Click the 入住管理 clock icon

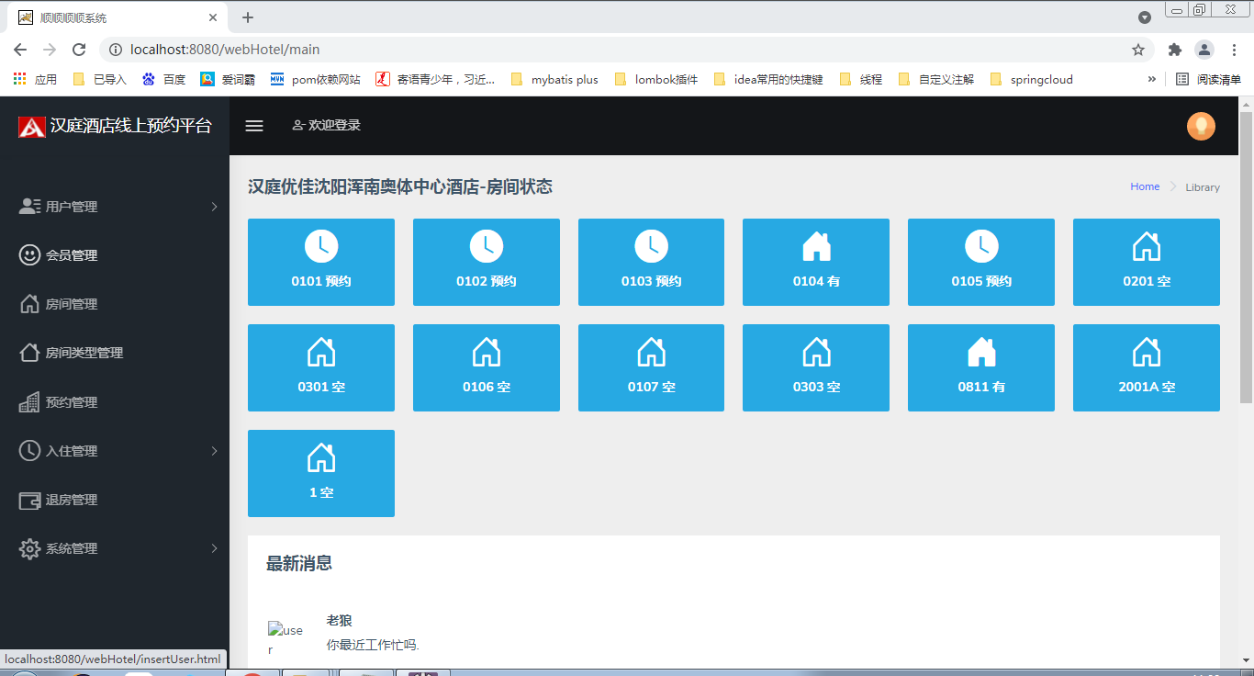(x=29, y=451)
